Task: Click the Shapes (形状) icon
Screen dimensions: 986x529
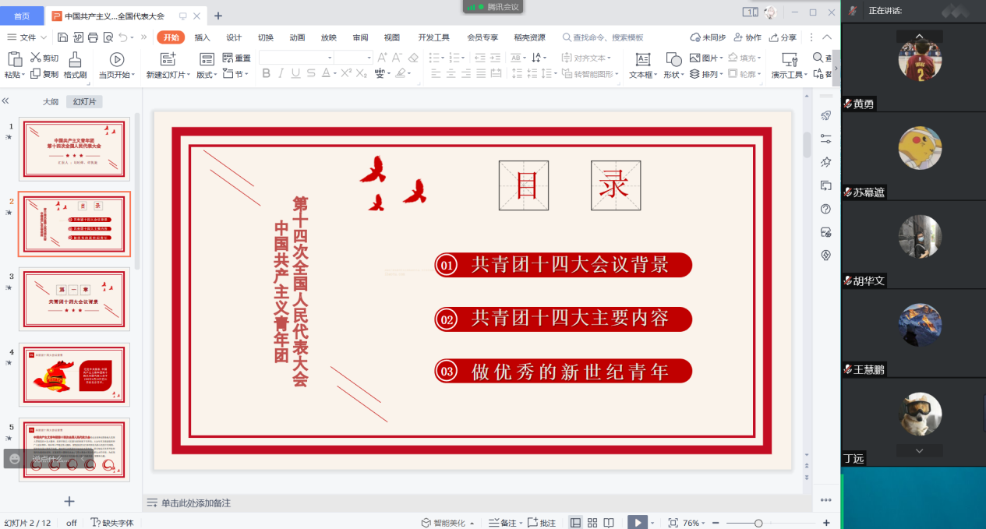Action: [x=672, y=60]
